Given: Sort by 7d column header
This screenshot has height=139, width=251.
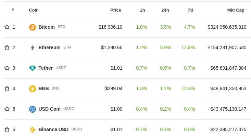Looking at the screenshot, I should click(190, 10).
